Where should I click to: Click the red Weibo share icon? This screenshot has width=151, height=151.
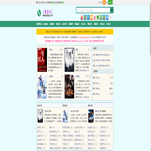pyautogui.click(x=82, y=17)
